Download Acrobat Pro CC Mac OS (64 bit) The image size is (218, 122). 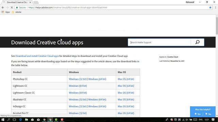(x=126, y=113)
